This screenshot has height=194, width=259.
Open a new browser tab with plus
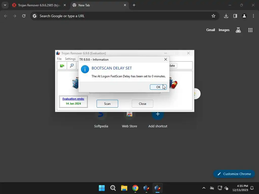point(134,5)
